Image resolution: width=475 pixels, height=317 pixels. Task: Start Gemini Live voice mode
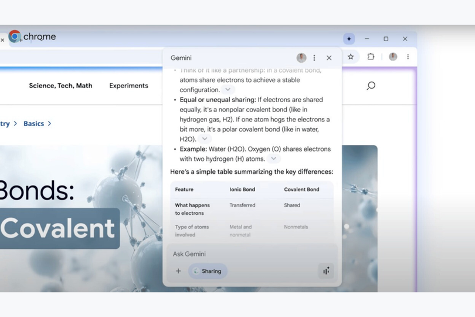[x=325, y=271]
